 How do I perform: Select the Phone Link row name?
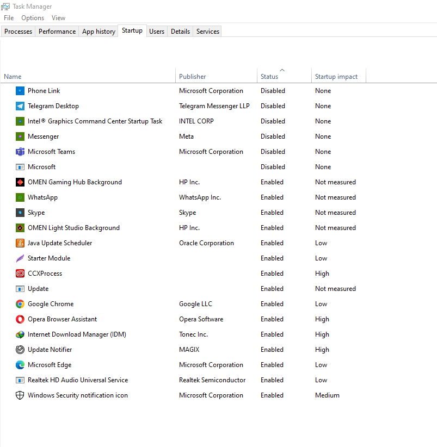coord(44,91)
